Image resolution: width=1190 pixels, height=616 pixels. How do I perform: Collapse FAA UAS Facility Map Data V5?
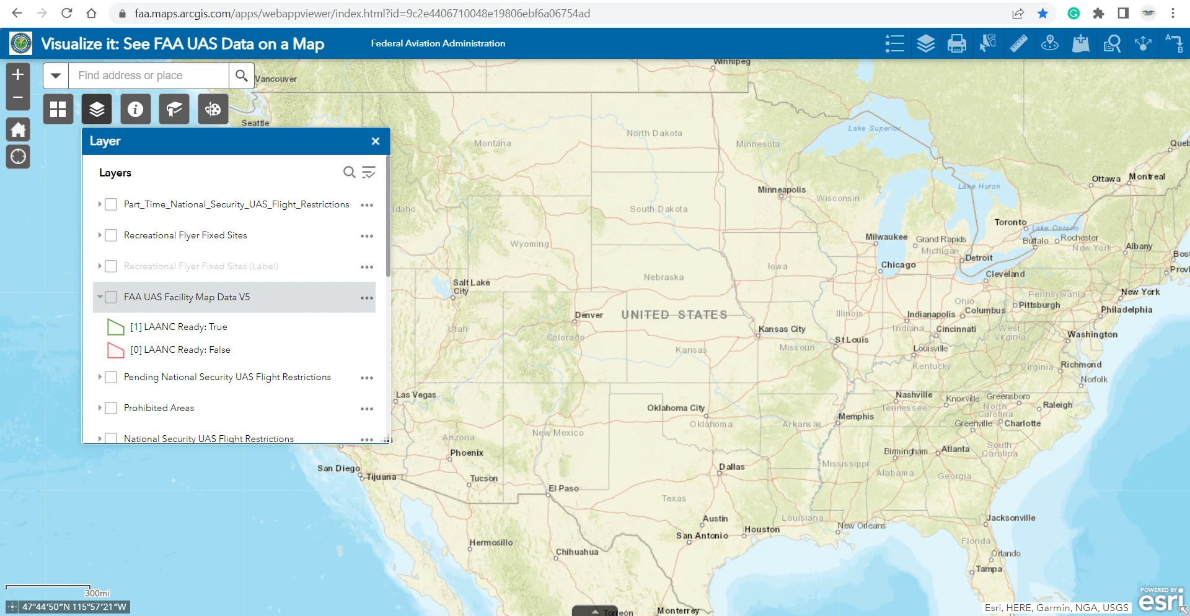[99, 297]
